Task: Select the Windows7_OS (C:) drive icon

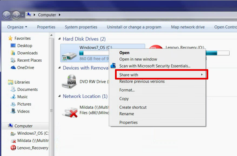Action: (69, 53)
